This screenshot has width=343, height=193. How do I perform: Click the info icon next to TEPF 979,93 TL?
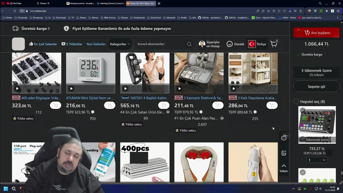[x=201, y=112]
